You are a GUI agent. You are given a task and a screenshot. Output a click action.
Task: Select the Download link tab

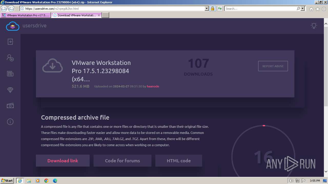point(63,161)
